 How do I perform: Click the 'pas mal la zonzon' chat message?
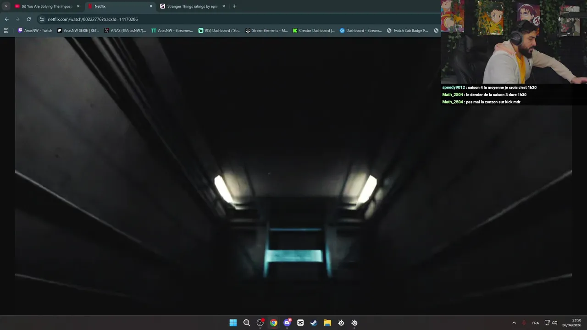click(482, 102)
